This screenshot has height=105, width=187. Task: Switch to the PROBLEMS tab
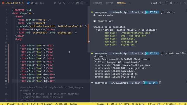[x=98, y=3]
